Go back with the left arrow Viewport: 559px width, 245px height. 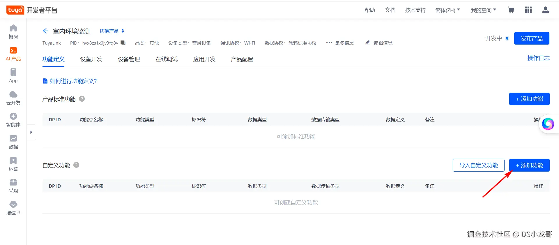coord(46,31)
